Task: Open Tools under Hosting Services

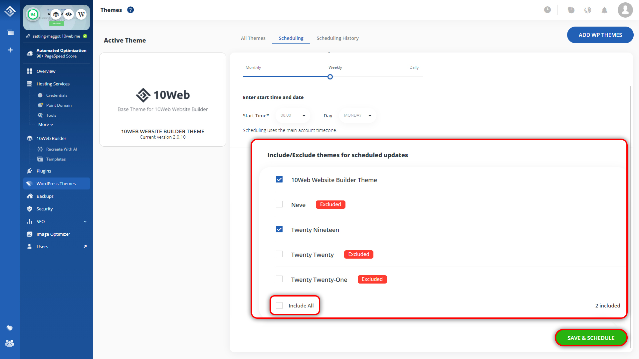Action: pyautogui.click(x=51, y=115)
